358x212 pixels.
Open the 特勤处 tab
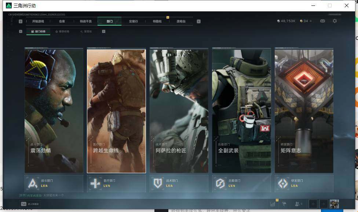pos(157,22)
